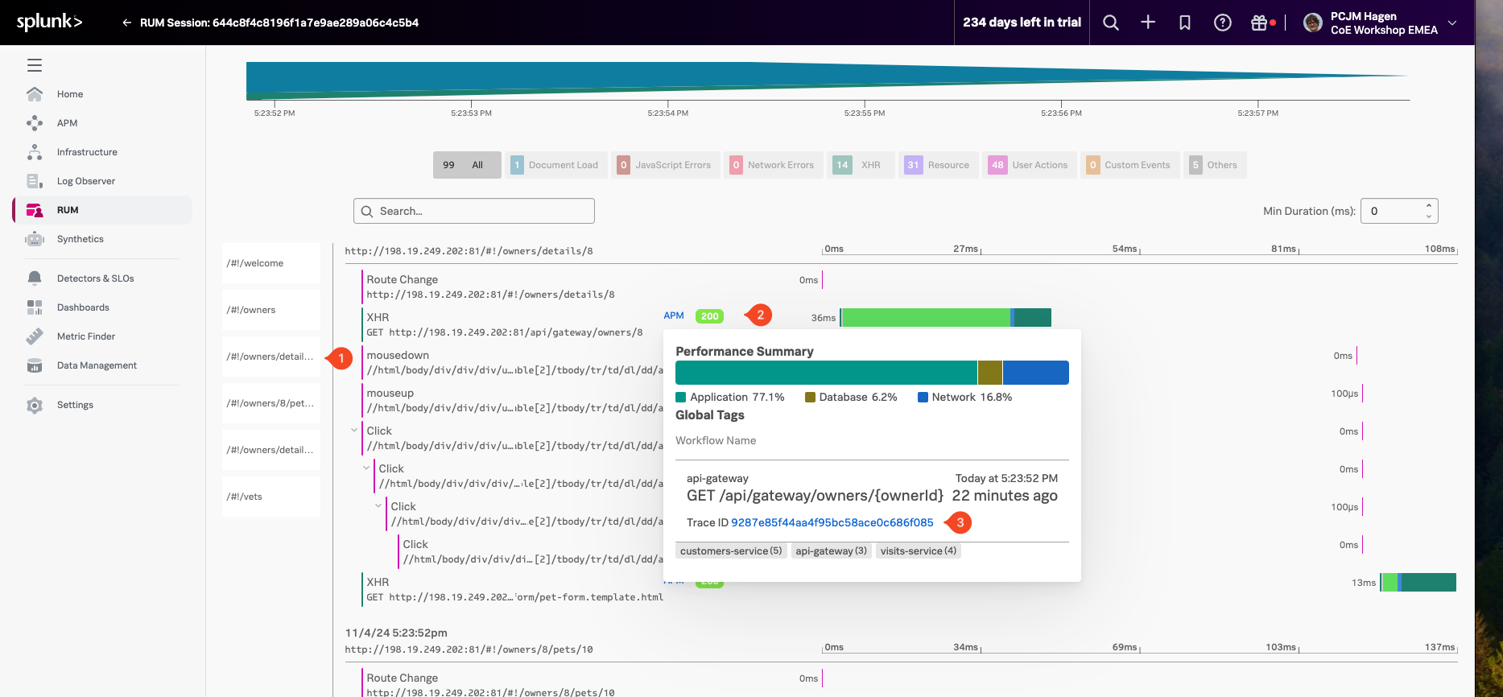Open Log Observer in sidebar
Image resolution: width=1503 pixels, height=697 pixels.
[x=85, y=181]
